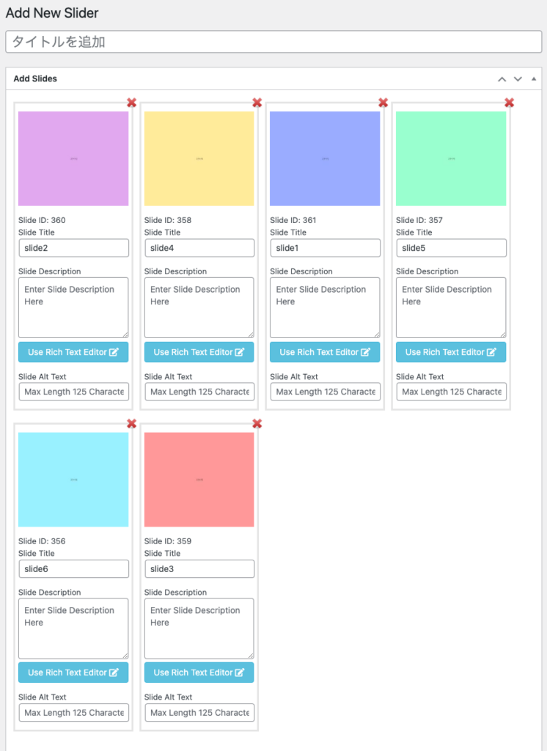Delete slide5 green slide with red X
Screen dimensions: 547x751
tap(509, 103)
